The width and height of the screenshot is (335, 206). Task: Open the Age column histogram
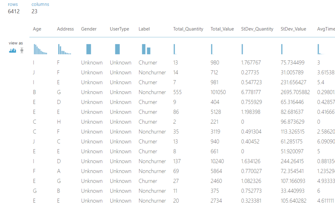40,49
